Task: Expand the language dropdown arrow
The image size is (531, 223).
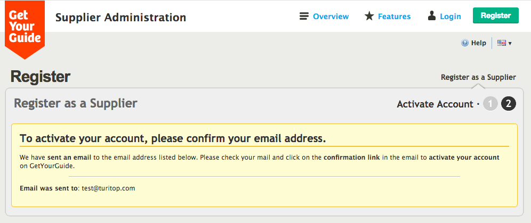Action: point(510,44)
